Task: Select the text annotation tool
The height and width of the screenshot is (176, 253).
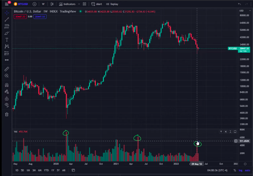Action: [x=7, y=40]
